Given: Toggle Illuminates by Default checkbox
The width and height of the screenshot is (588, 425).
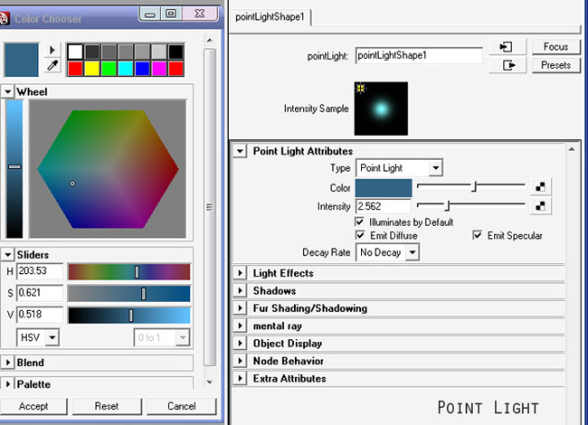Looking at the screenshot, I should coord(360,222).
